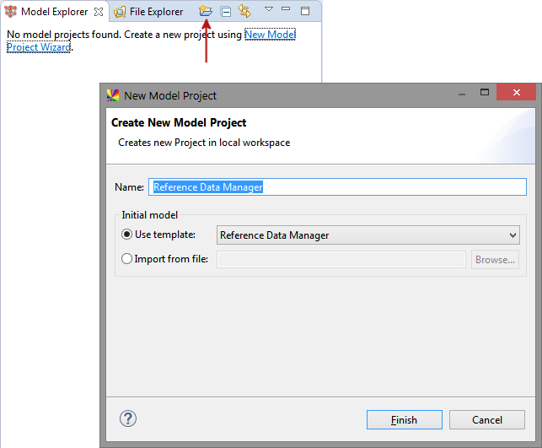The height and width of the screenshot is (448, 542).
Task: Click the Collapse All toolbar icon
Action: (226, 12)
